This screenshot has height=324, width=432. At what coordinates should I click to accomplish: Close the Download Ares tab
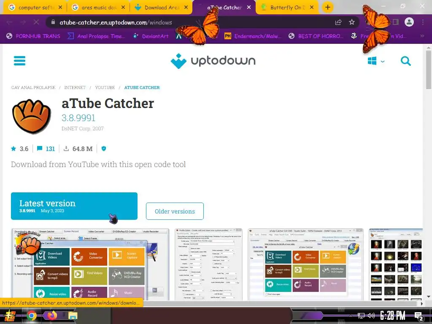pos(186,8)
